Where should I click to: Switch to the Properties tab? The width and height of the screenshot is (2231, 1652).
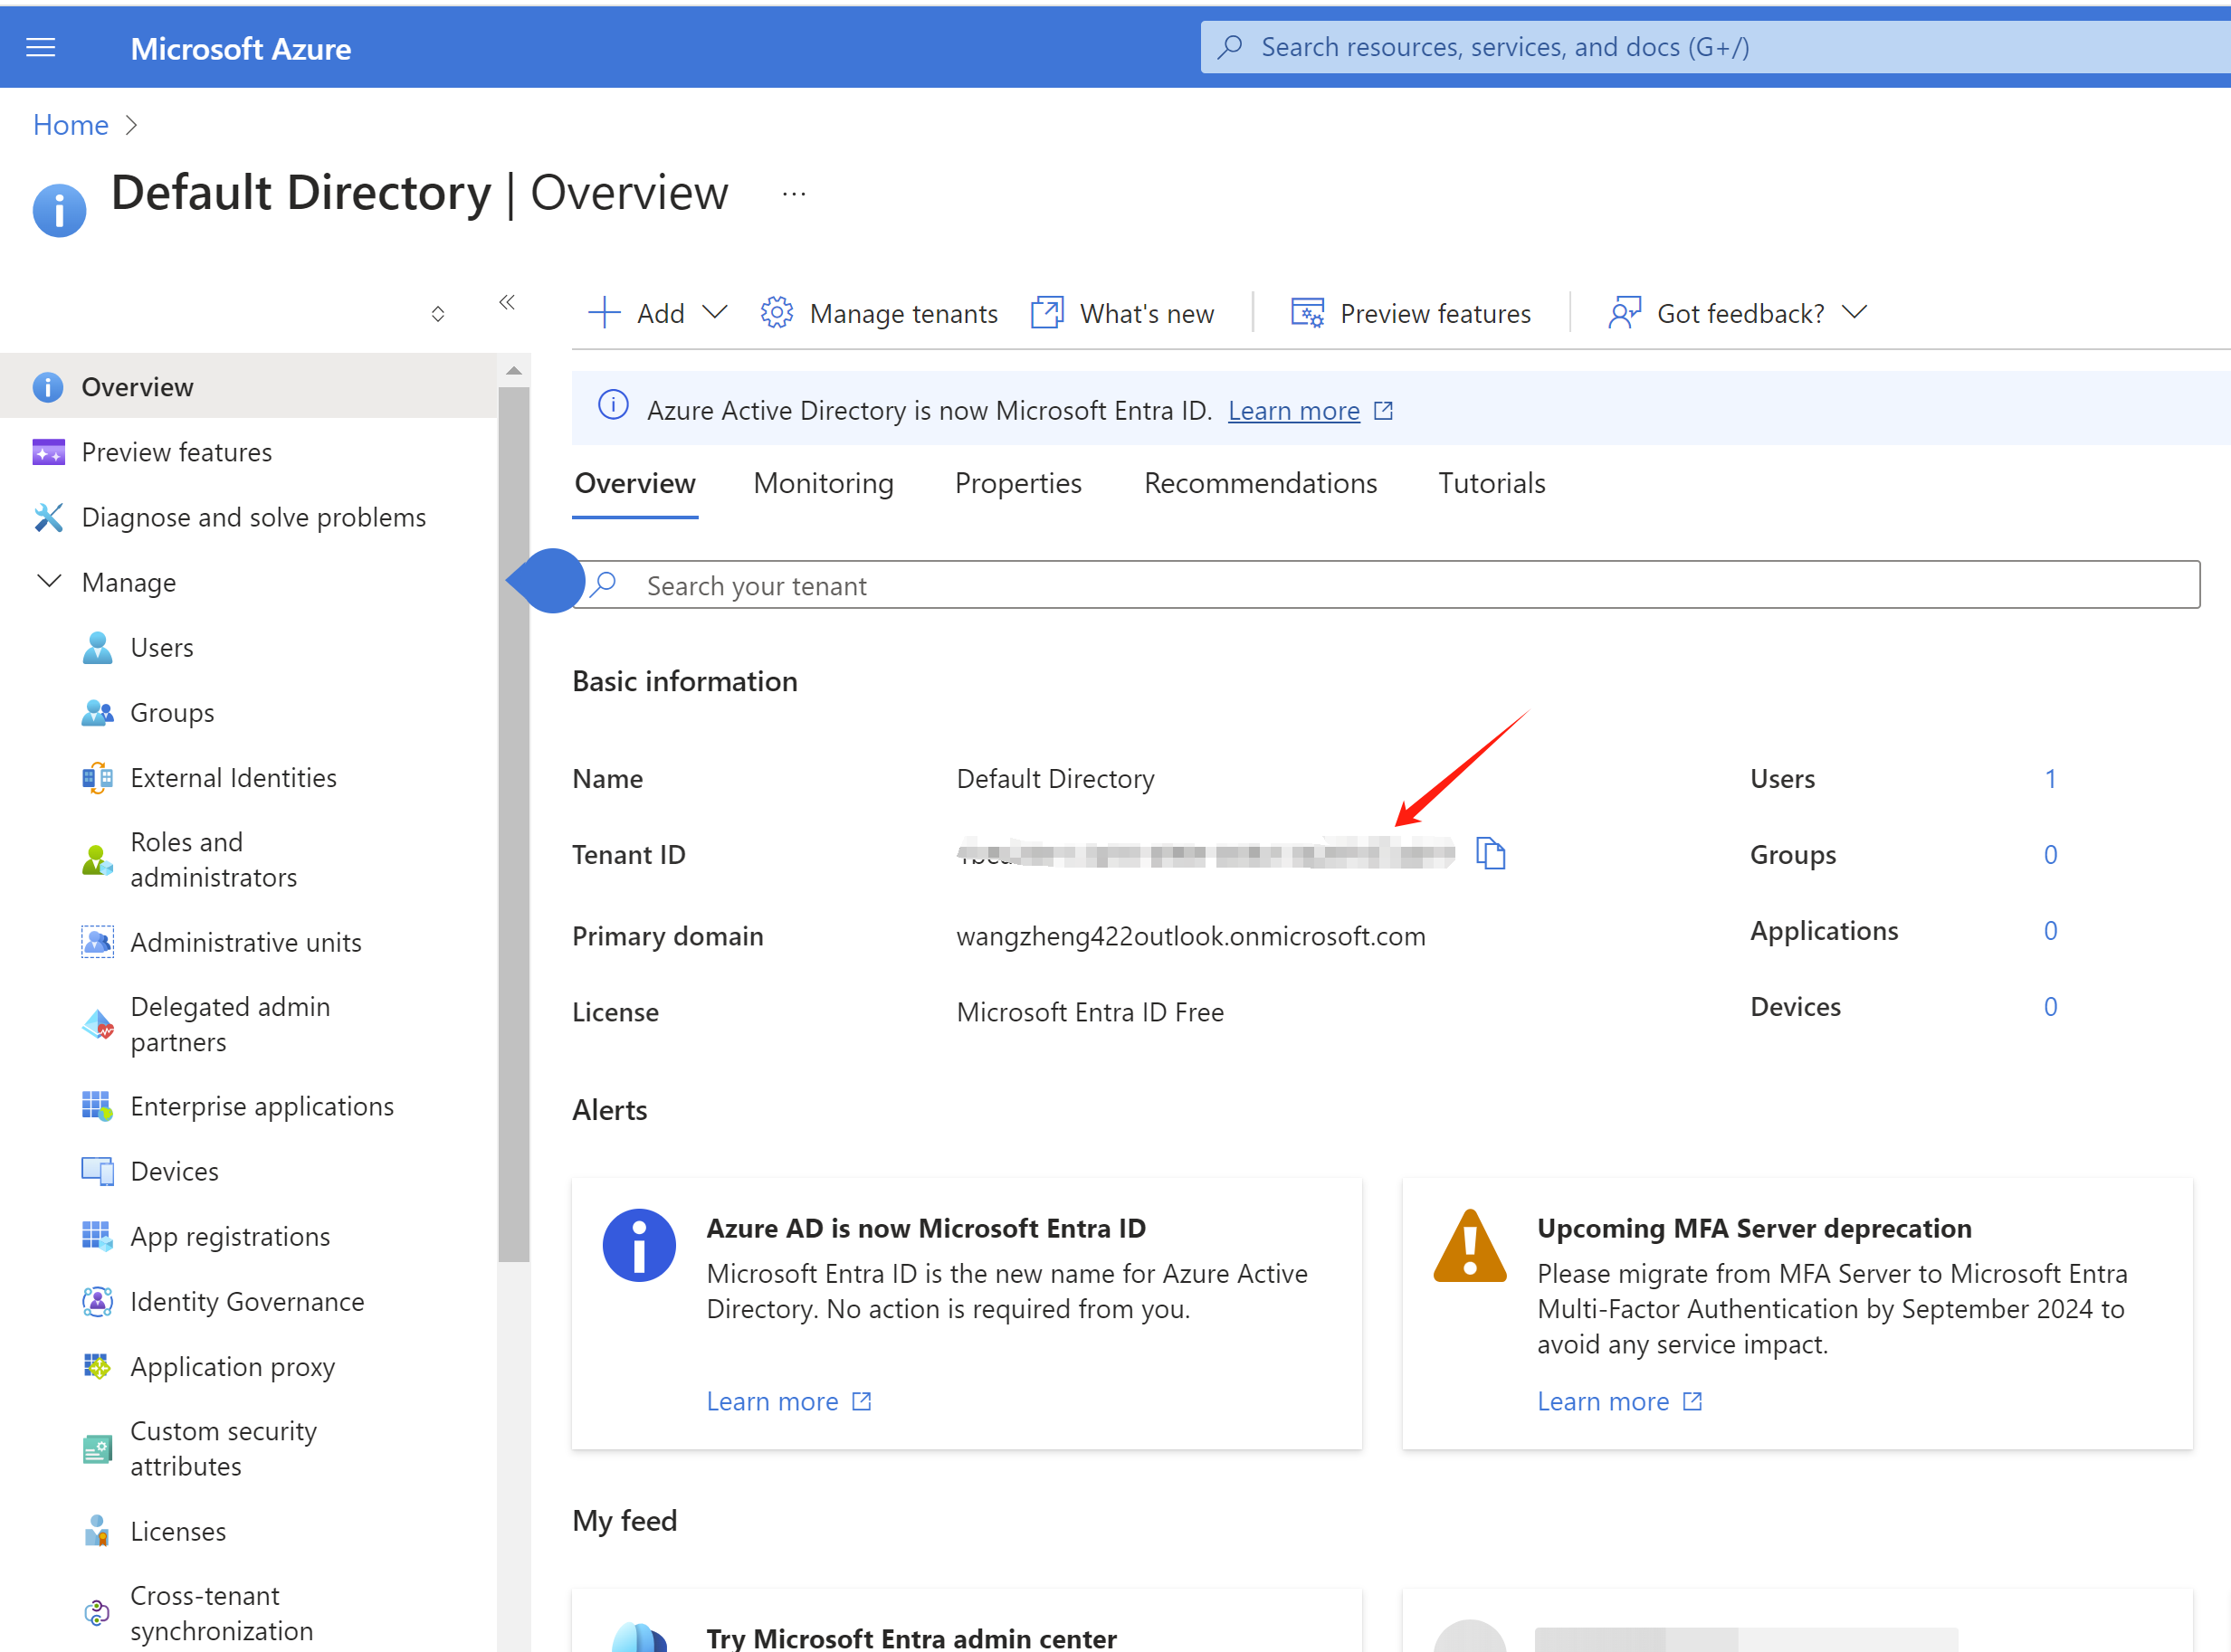[x=1017, y=483]
